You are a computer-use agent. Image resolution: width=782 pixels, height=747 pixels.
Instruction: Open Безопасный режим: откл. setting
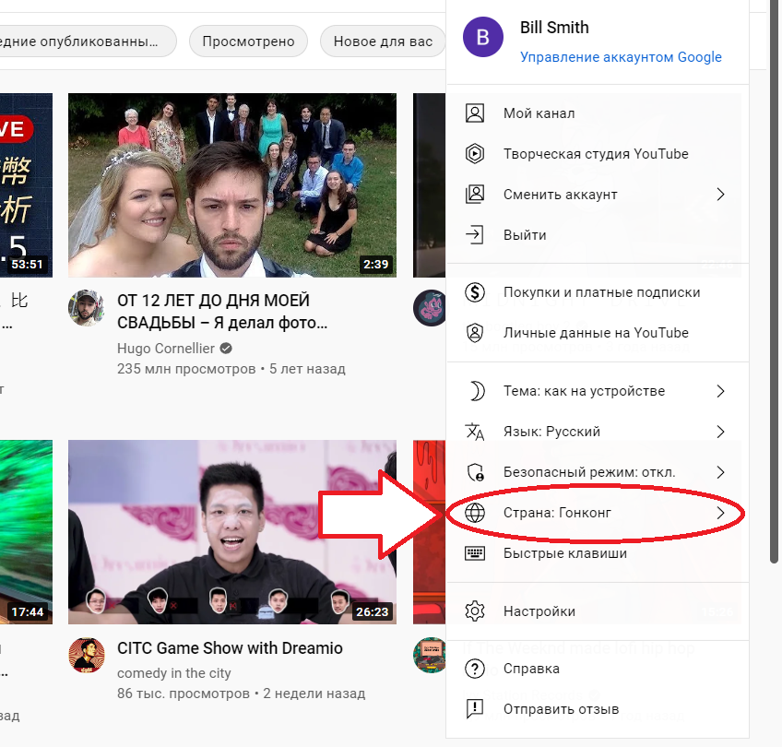coord(589,472)
